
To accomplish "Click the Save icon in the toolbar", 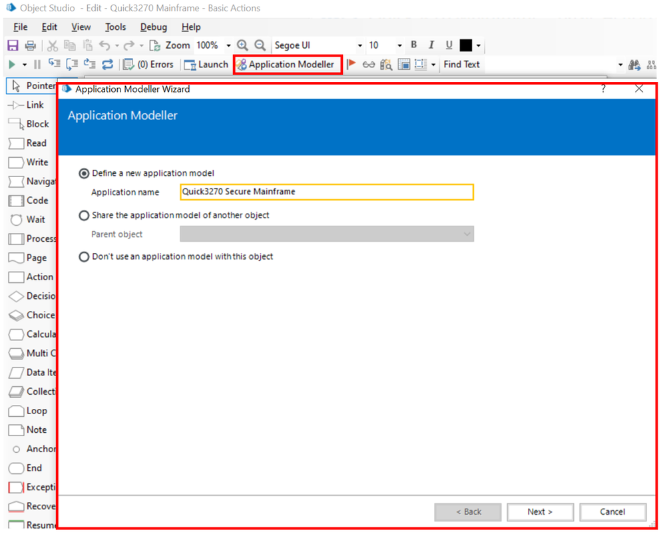I will pyautogui.click(x=13, y=45).
